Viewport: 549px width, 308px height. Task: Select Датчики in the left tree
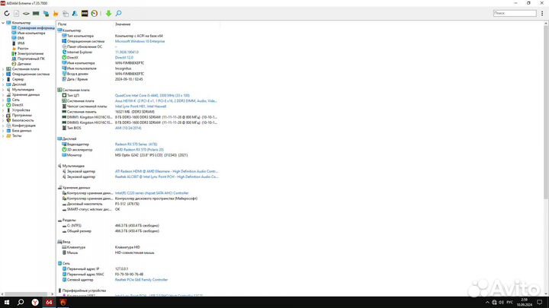[x=23, y=63]
